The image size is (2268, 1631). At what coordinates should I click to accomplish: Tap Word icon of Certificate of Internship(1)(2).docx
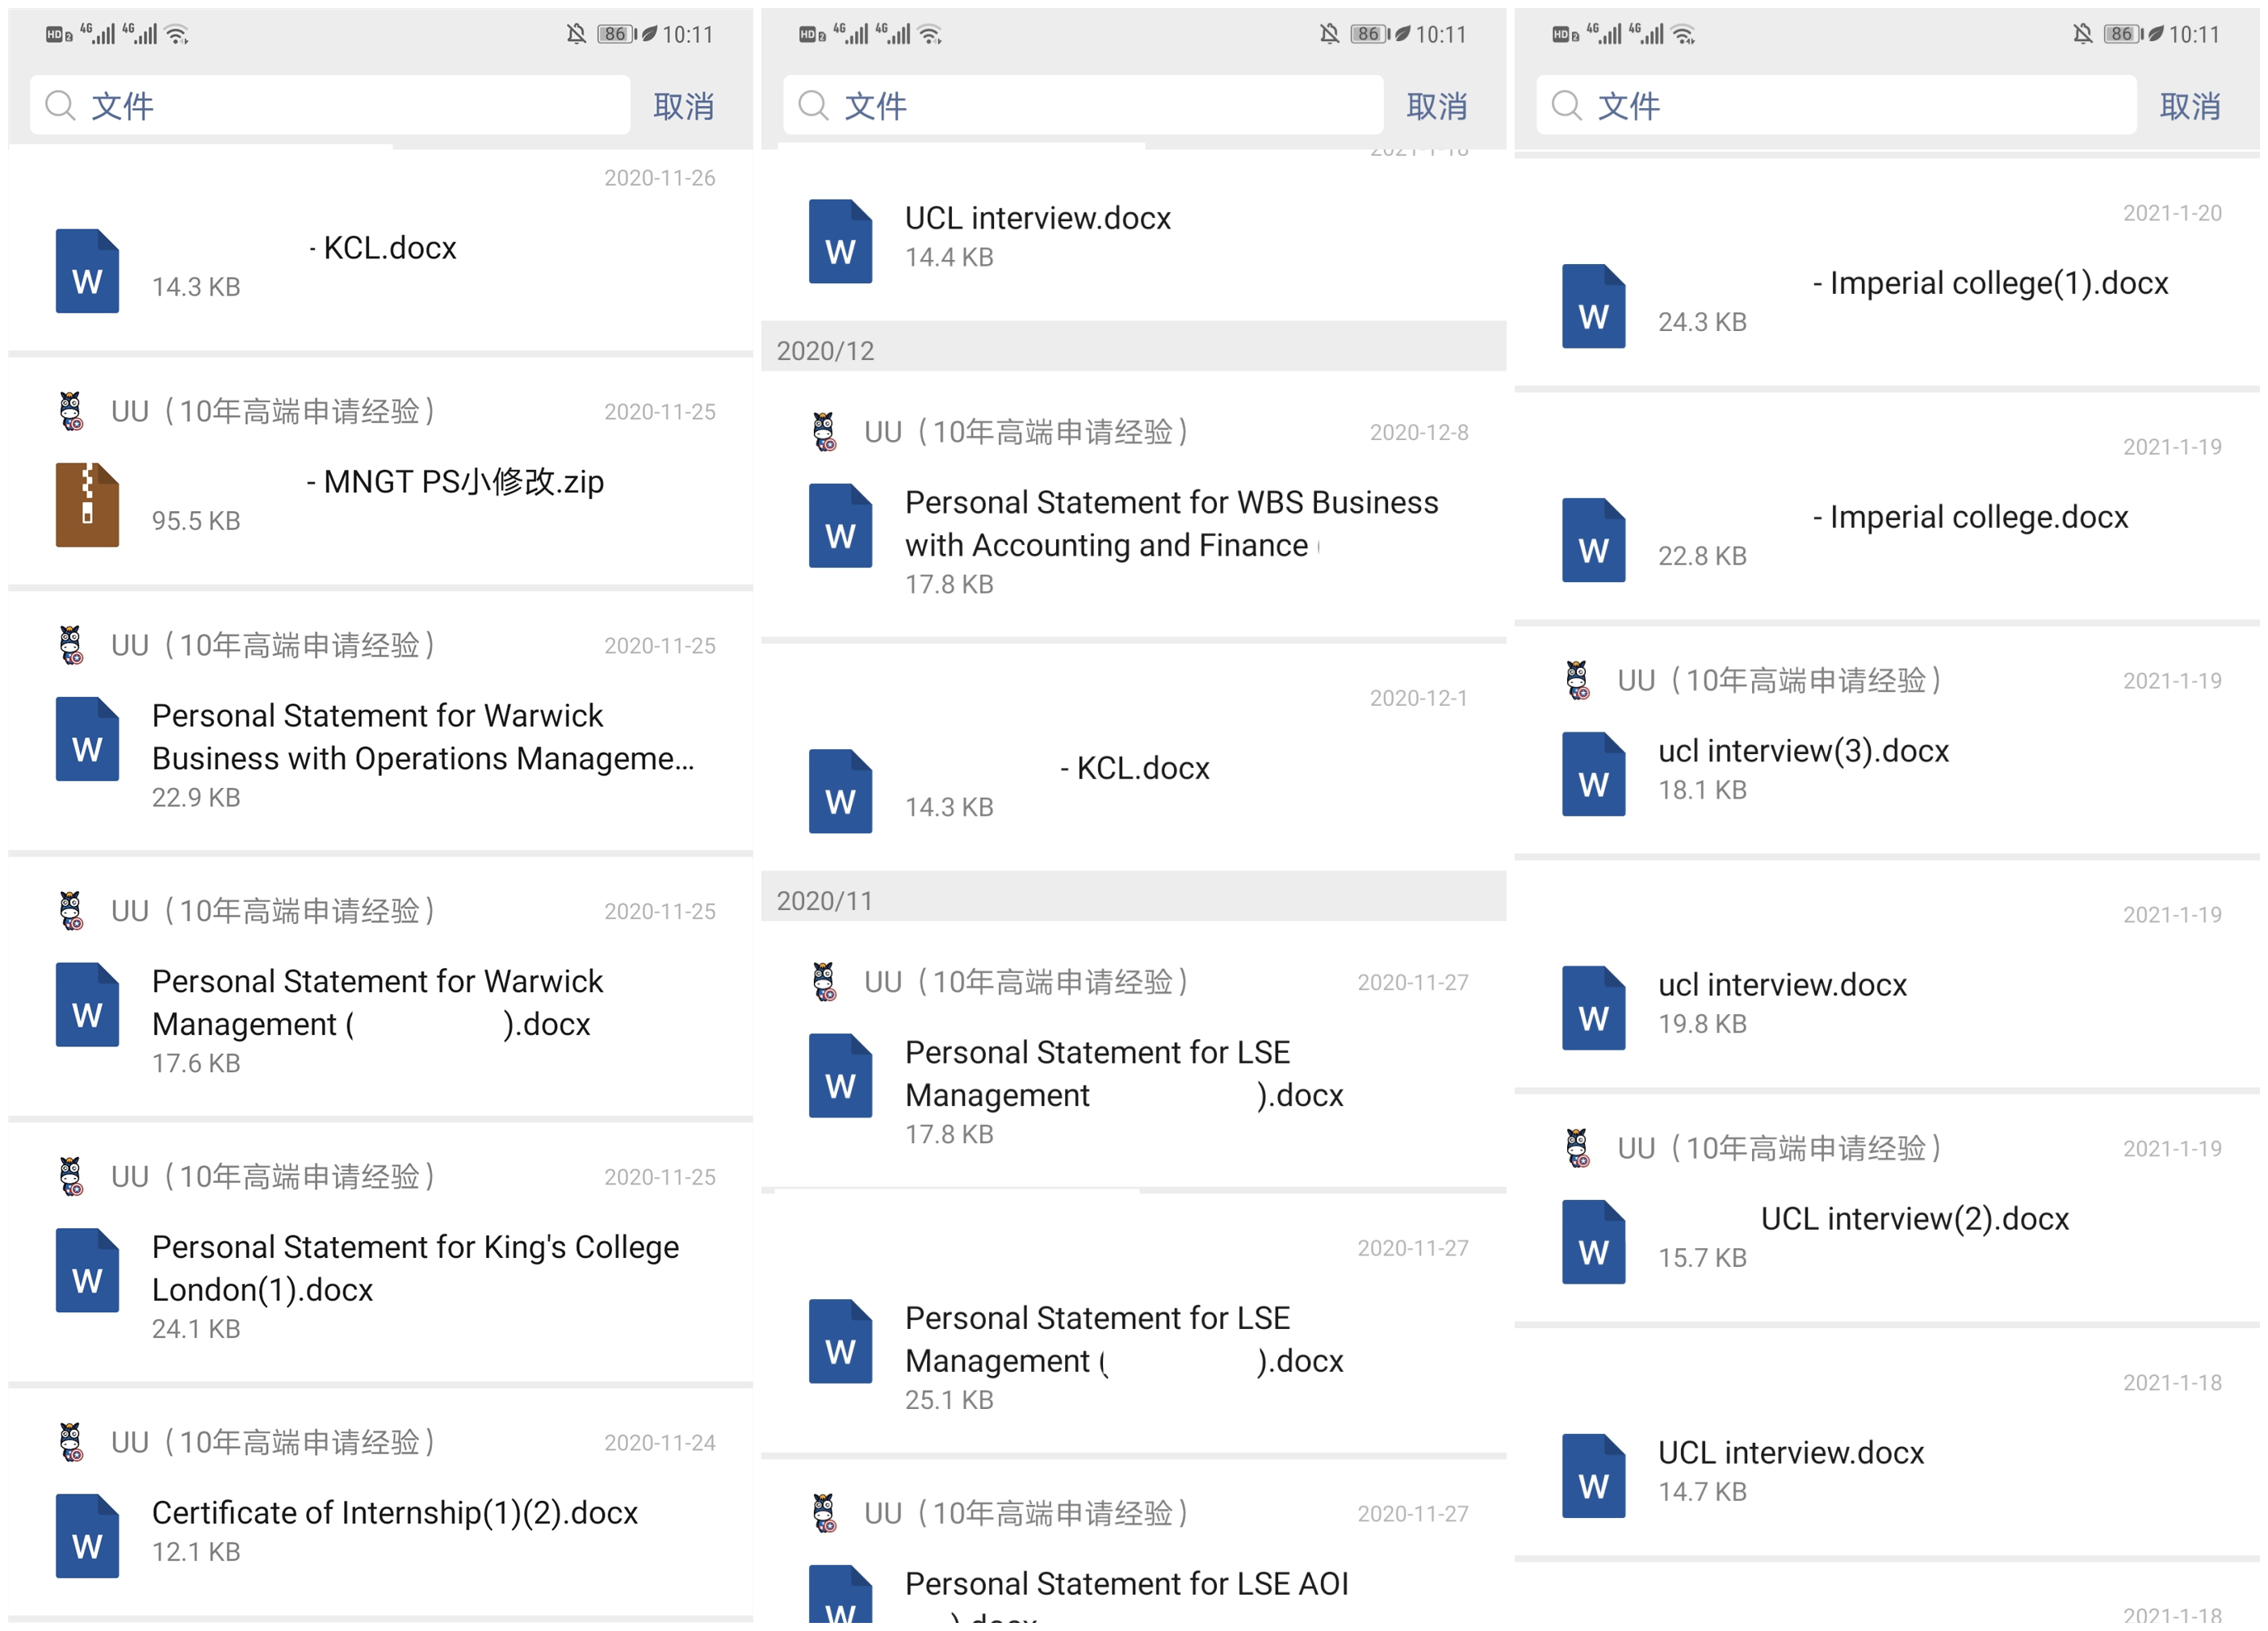click(x=87, y=1536)
